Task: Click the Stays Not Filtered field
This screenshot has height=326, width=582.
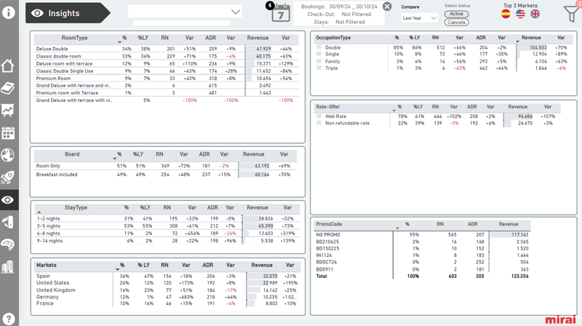Action: pyautogui.click(x=339, y=22)
